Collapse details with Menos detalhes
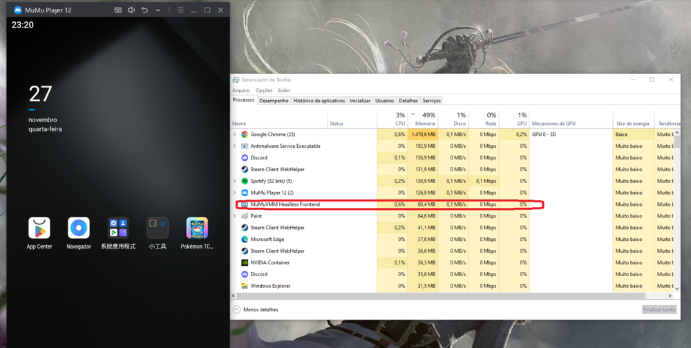 tap(256, 309)
